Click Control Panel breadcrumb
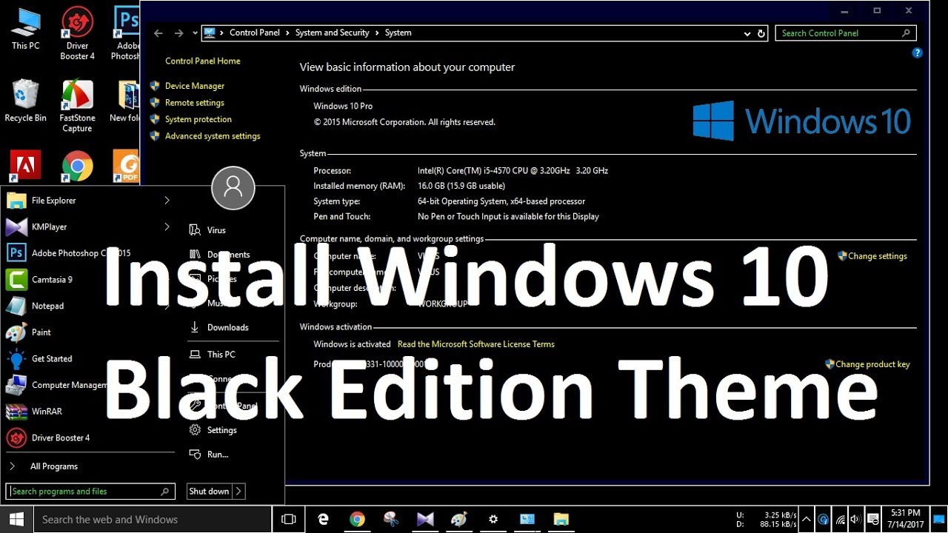This screenshot has height=533, width=948. tap(255, 33)
